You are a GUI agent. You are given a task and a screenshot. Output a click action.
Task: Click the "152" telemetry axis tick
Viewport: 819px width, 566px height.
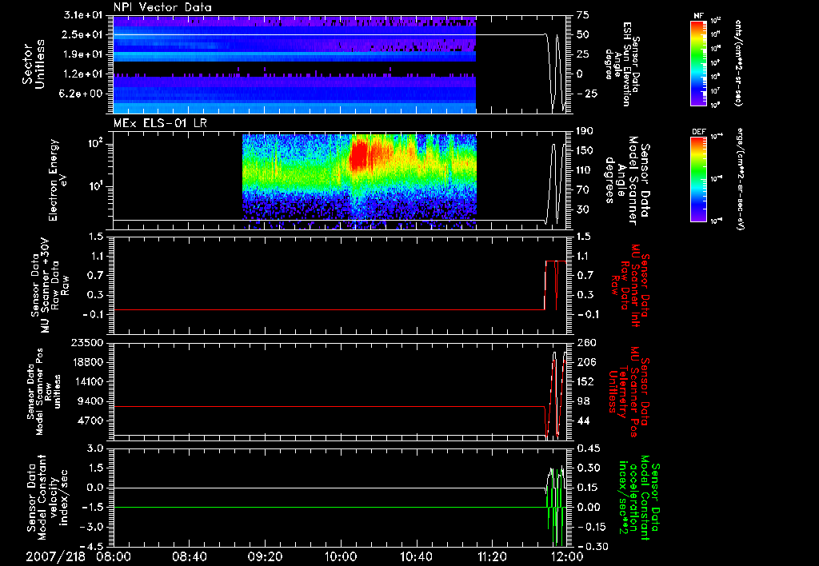click(585, 381)
